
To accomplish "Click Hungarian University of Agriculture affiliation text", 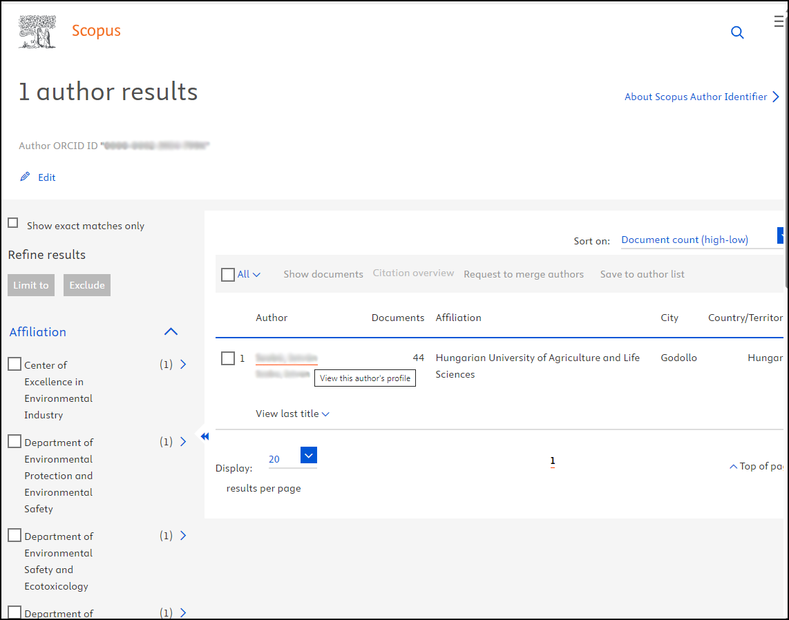I will click(x=538, y=366).
